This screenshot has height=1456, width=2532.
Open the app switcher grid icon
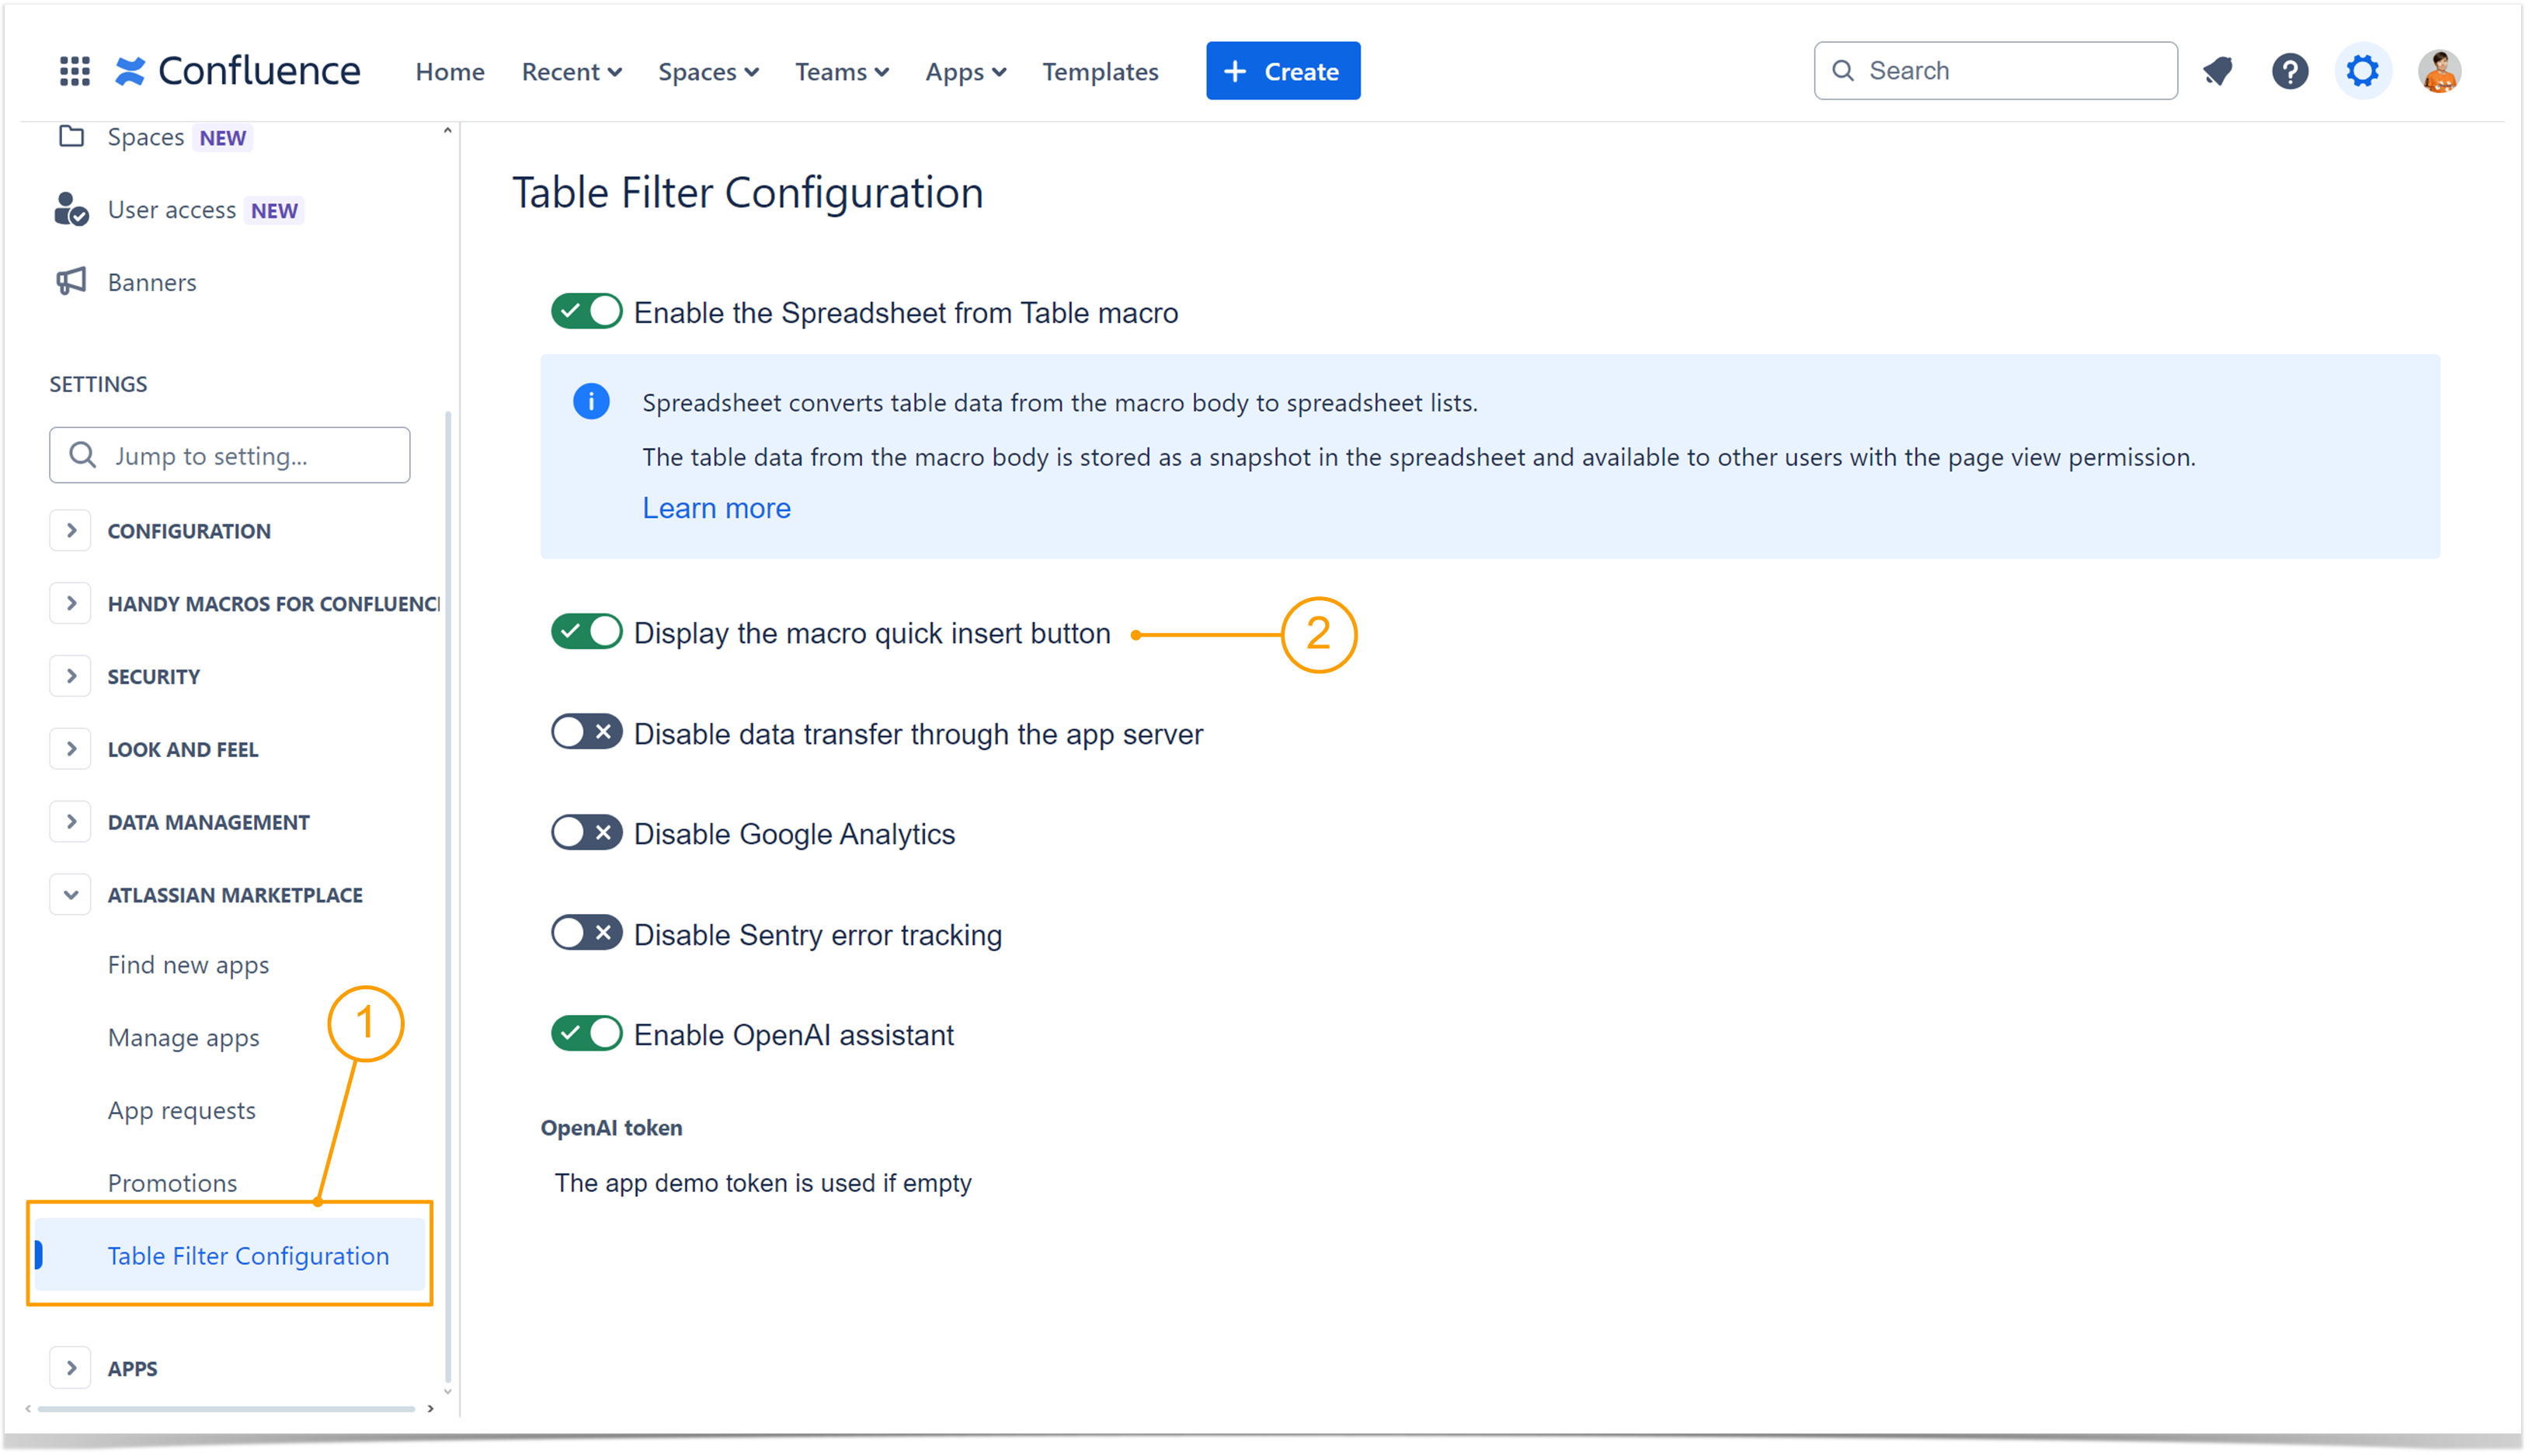click(75, 71)
